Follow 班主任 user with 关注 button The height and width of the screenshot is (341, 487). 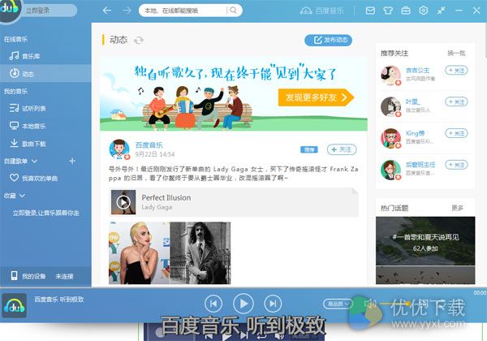(456, 165)
